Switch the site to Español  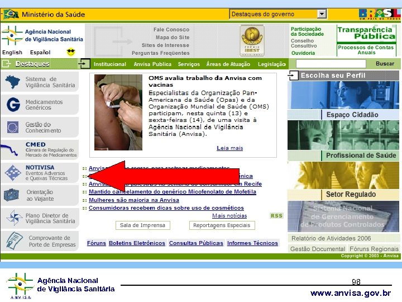click(40, 53)
